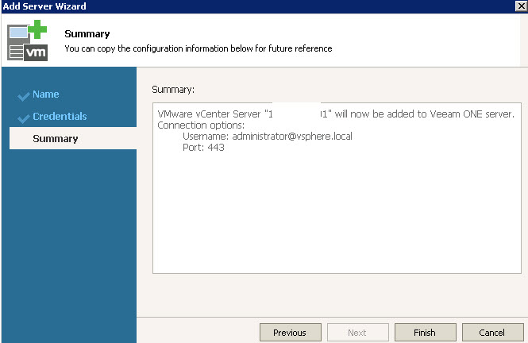Click the VM server wizard icon
Image resolution: width=528 pixels, height=343 pixels.
29,43
